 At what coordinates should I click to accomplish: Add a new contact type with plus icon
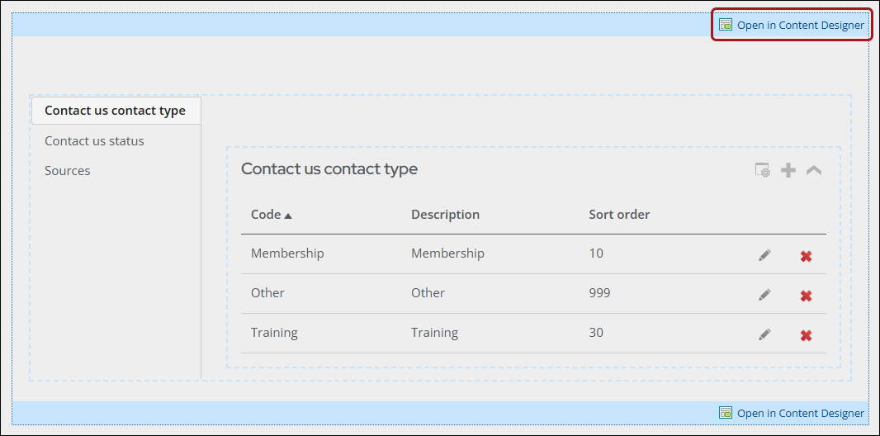pyautogui.click(x=788, y=170)
